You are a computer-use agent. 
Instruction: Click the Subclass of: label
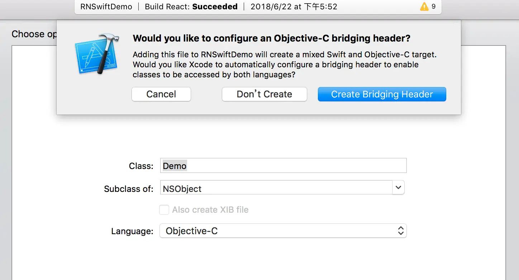click(x=129, y=189)
